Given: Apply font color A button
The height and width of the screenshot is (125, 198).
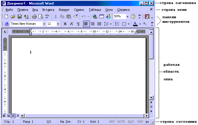Looking at the screenshot, I should click(135, 24).
